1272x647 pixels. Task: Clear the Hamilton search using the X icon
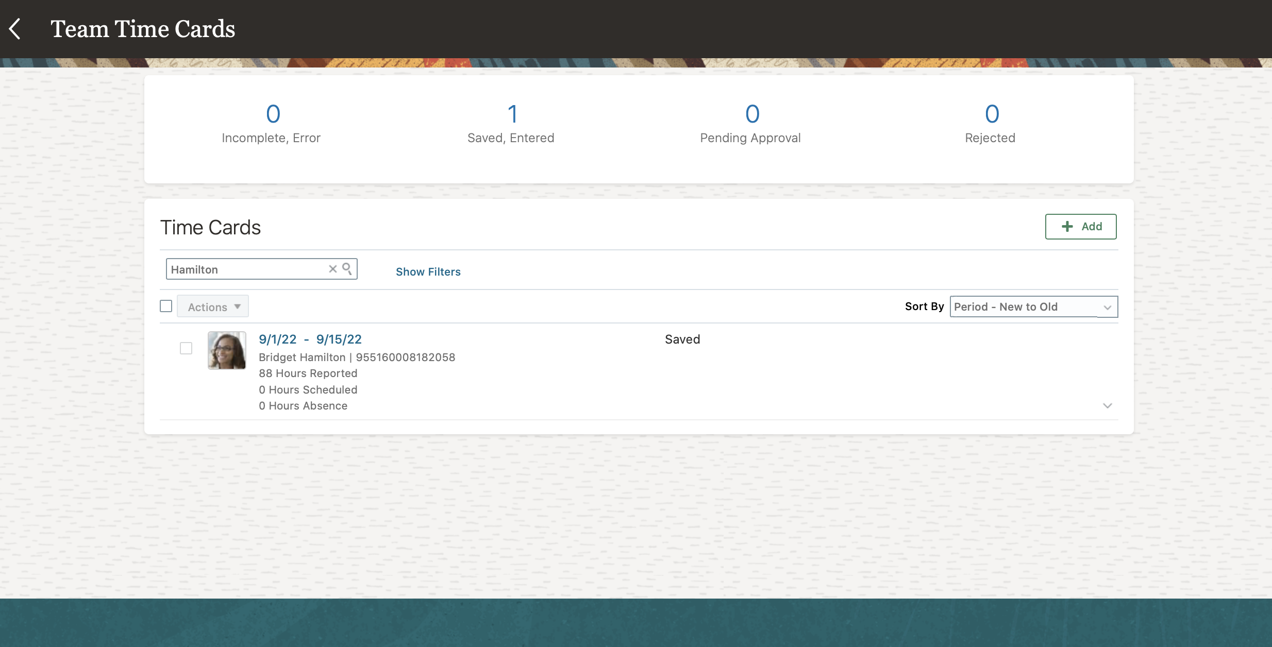[x=332, y=268]
